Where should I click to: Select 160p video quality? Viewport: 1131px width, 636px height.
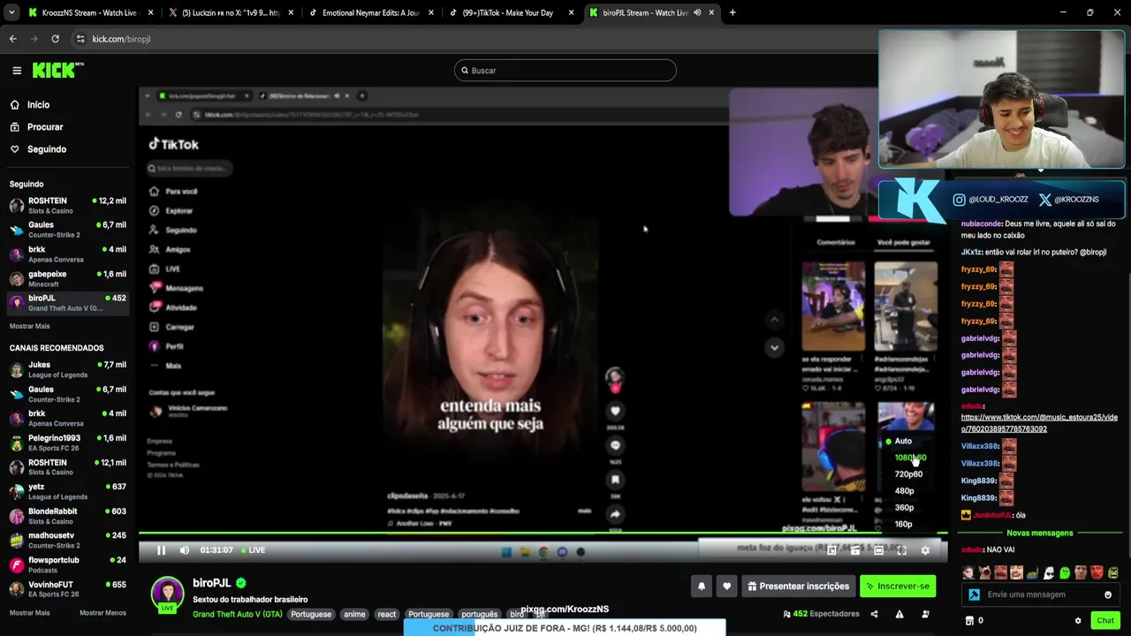[x=903, y=525]
